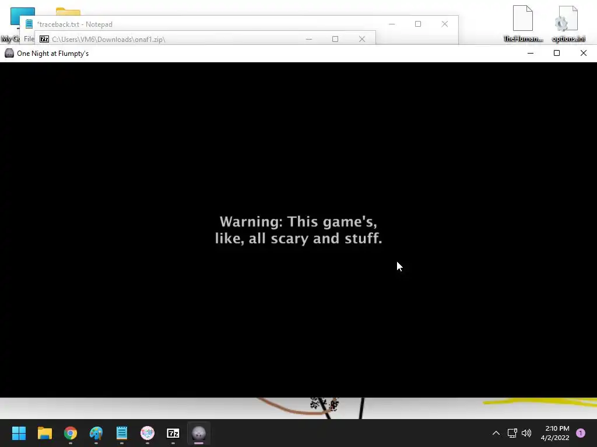Screen dimensions: 597x447
Task: Close the One Night at Flumpty's window
Action: coord(583,53)
